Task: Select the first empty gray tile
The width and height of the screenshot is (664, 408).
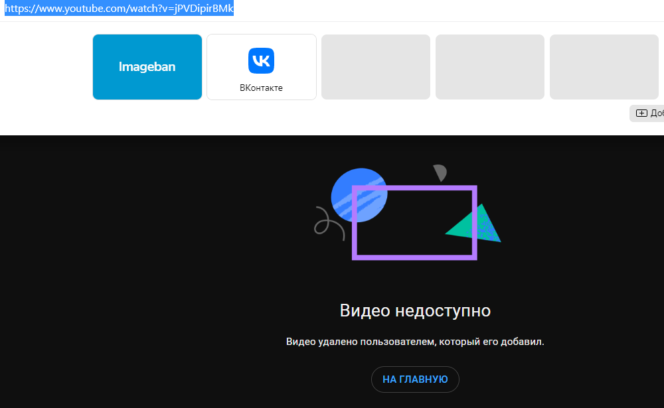Action: point(375,67)
